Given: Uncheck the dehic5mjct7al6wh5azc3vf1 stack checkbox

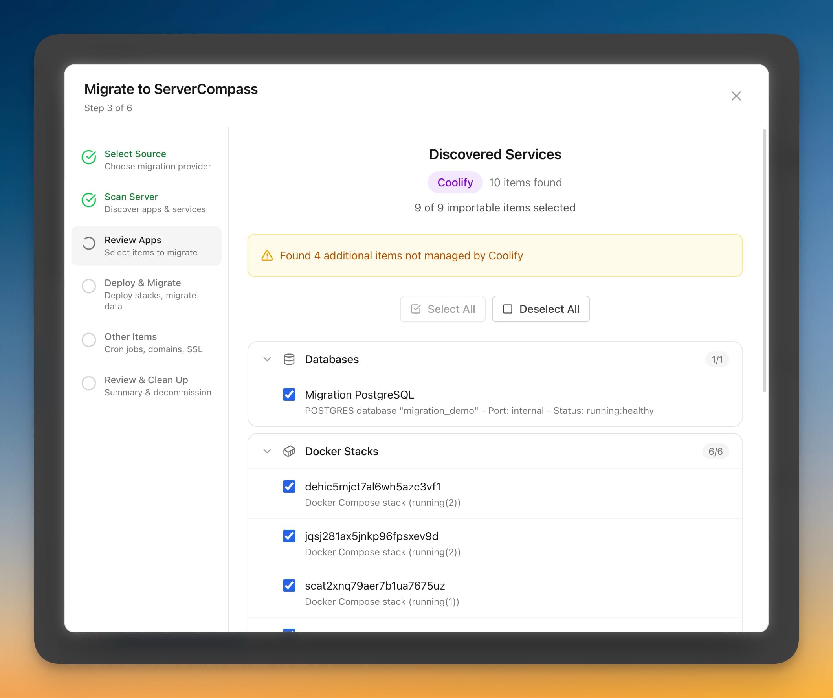Looking at the screenshot, I should click(289, 487).
